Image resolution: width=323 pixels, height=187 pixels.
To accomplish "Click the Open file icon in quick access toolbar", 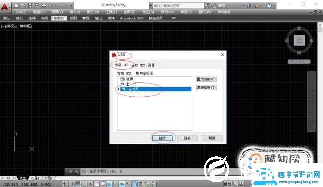I will (23, 5).
